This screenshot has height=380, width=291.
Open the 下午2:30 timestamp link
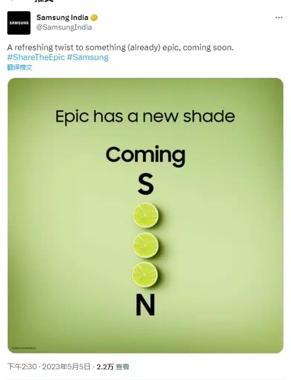point(22,367)
